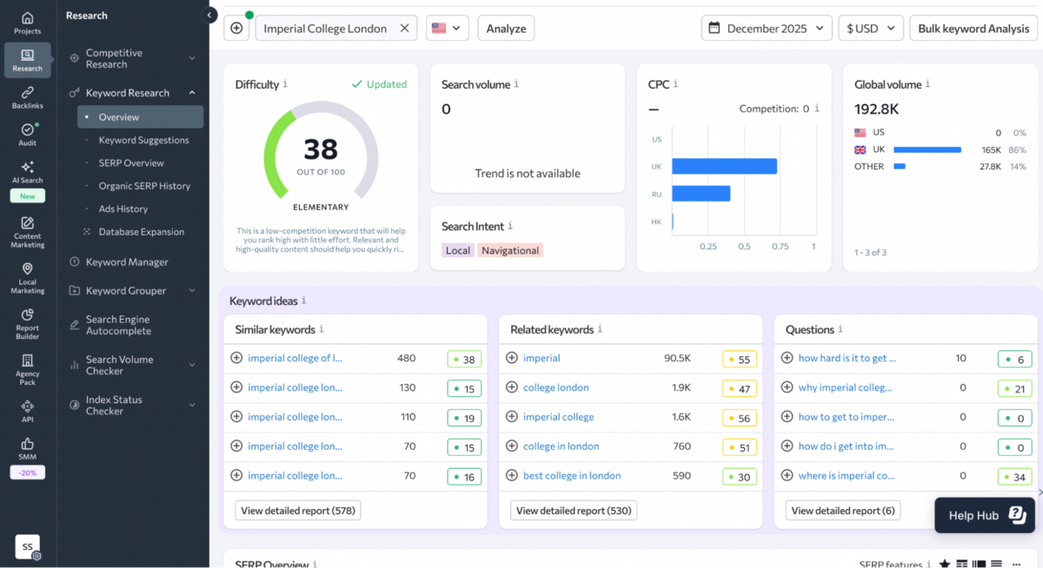Open the $ USD currency dropdown
The height and width of the screenshot is (568, 1043).
click(x=870, y=29)
